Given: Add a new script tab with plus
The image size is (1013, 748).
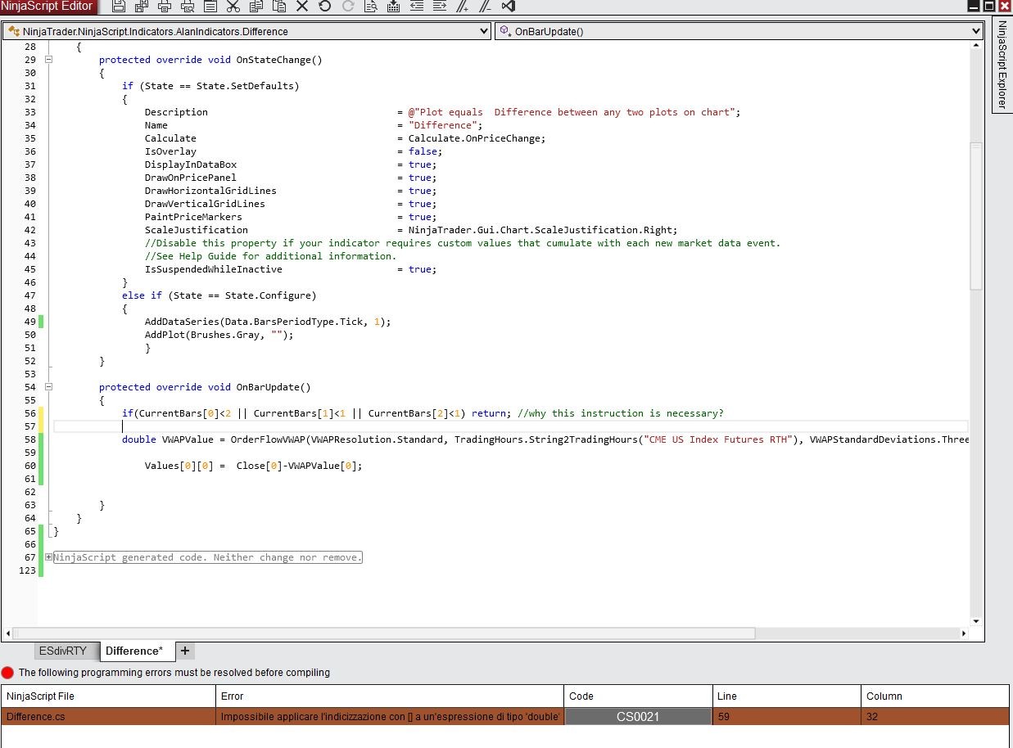Looking at the screenshot, I should pos(185,651).
